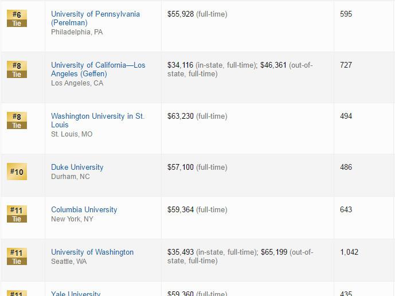Open the University of Washington link

click(x=92, y=252)
